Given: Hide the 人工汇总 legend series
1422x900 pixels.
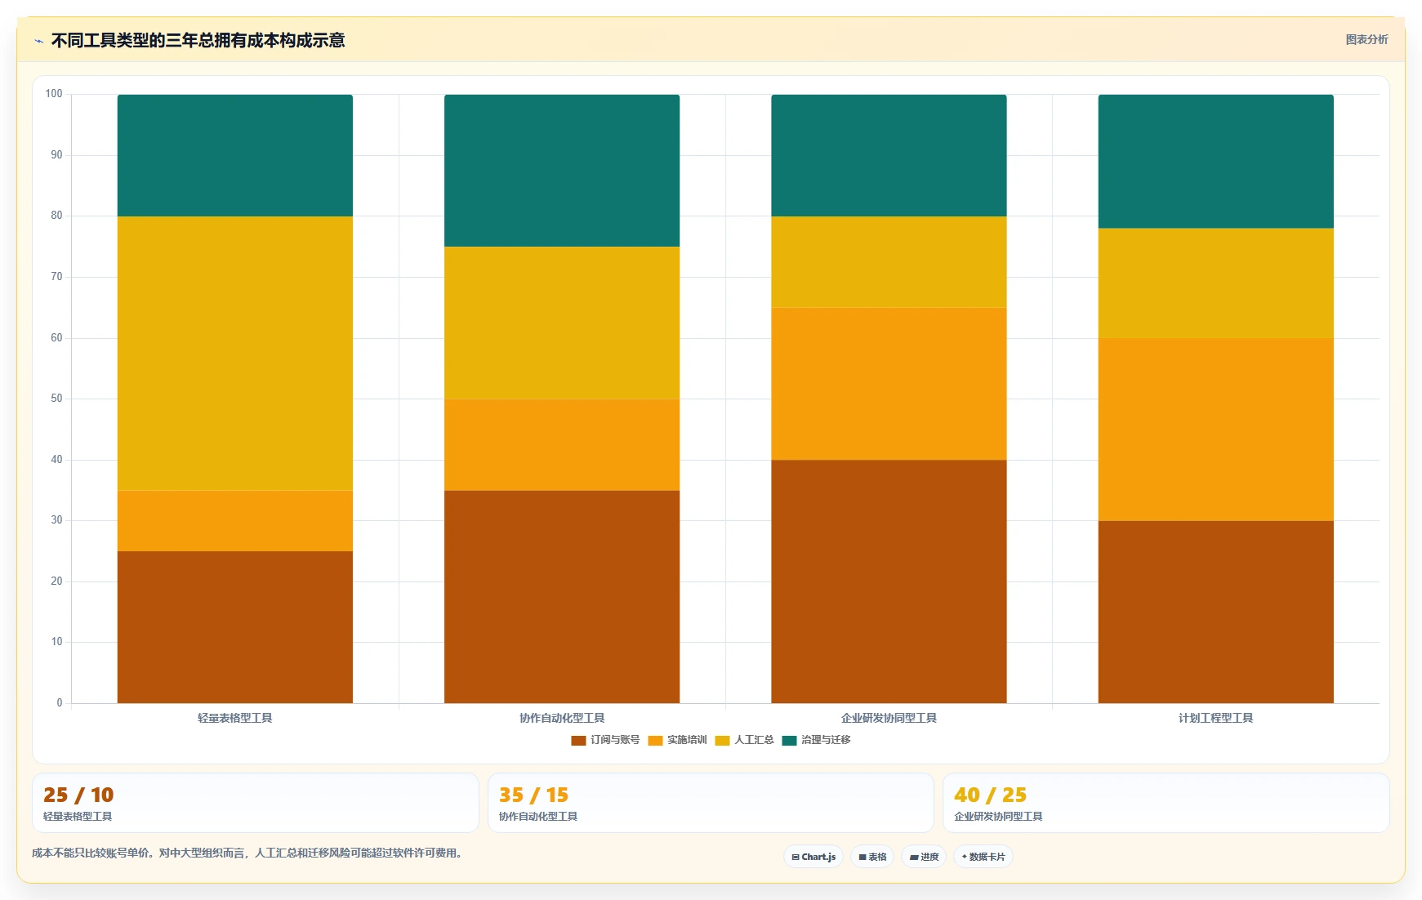Looking at the screenshot, I should tap(744, 740).
